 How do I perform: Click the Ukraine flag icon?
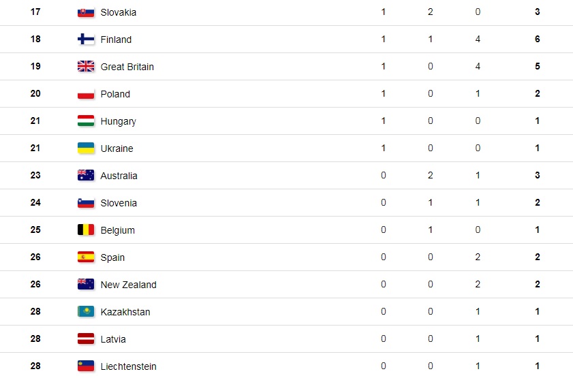click(x=86, y=148)
